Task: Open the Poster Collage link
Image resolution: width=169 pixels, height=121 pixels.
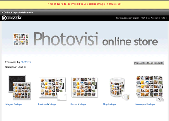Action: pos(78,104)
